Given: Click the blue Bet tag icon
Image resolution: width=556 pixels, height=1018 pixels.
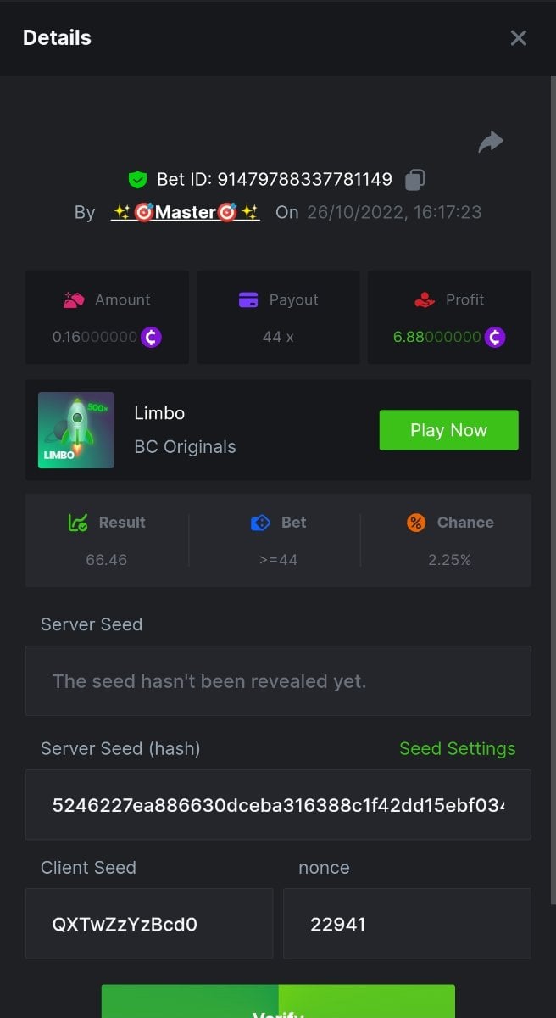Looking at the screenshot, I should [x=260, y=523].
